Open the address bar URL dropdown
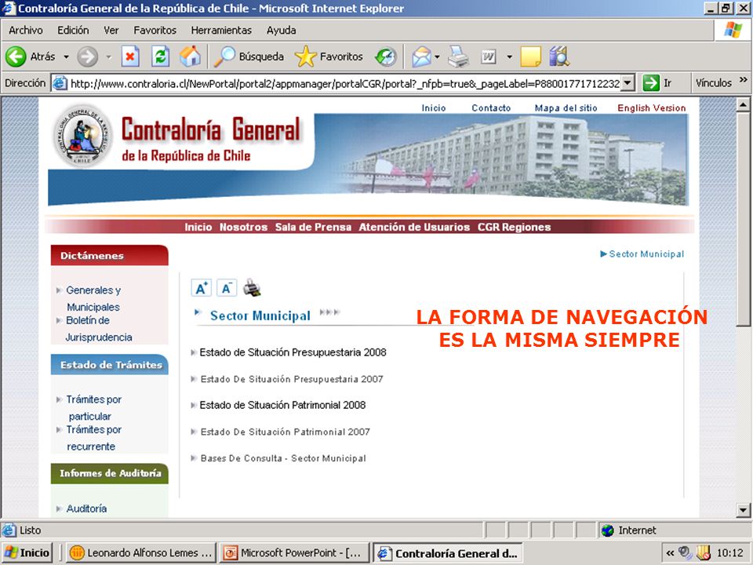 pos(627,83)
